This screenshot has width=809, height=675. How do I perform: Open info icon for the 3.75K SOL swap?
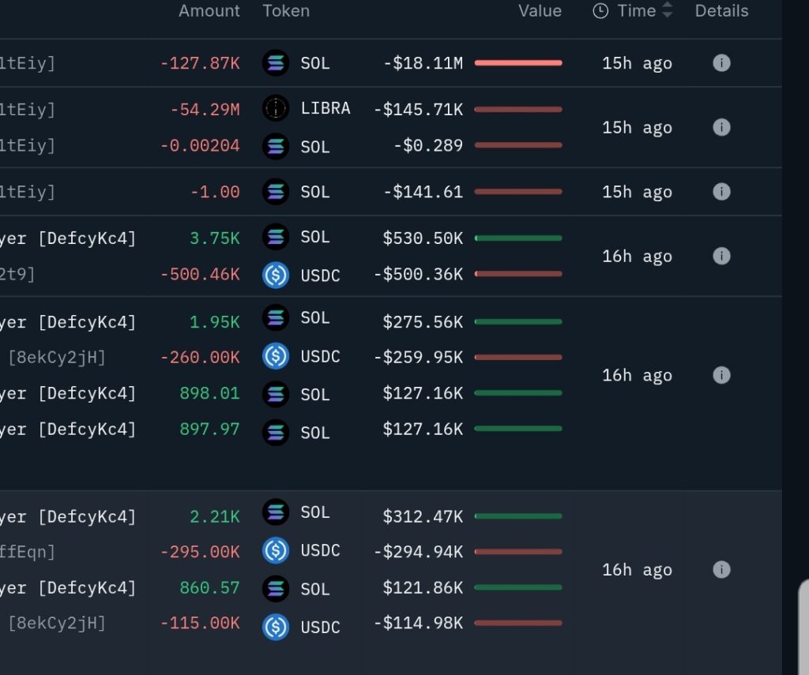click(x=721, y=256)
